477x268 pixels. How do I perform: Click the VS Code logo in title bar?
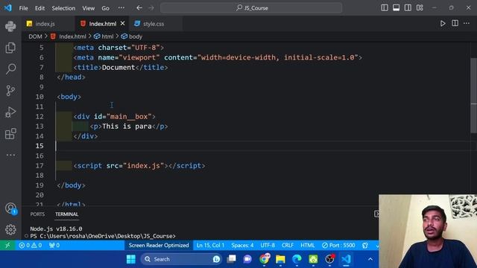click(8, 8)
